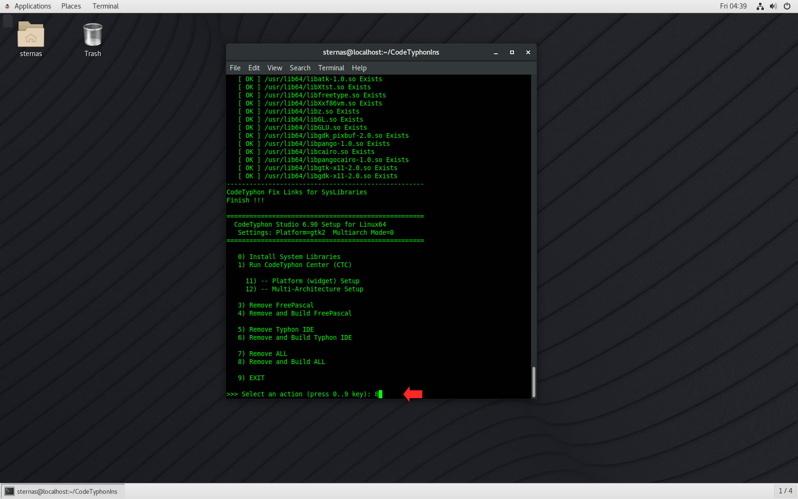Click text '7) Remove ALL'
The image size is (798, 499).
pyautogui.click(x=263, y=354)
